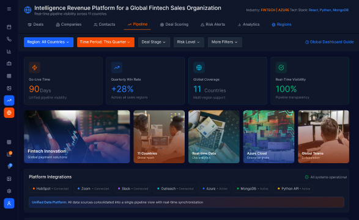Click the React tech stack link
Viewport: 359px width, 220px height.
(313, 10)
